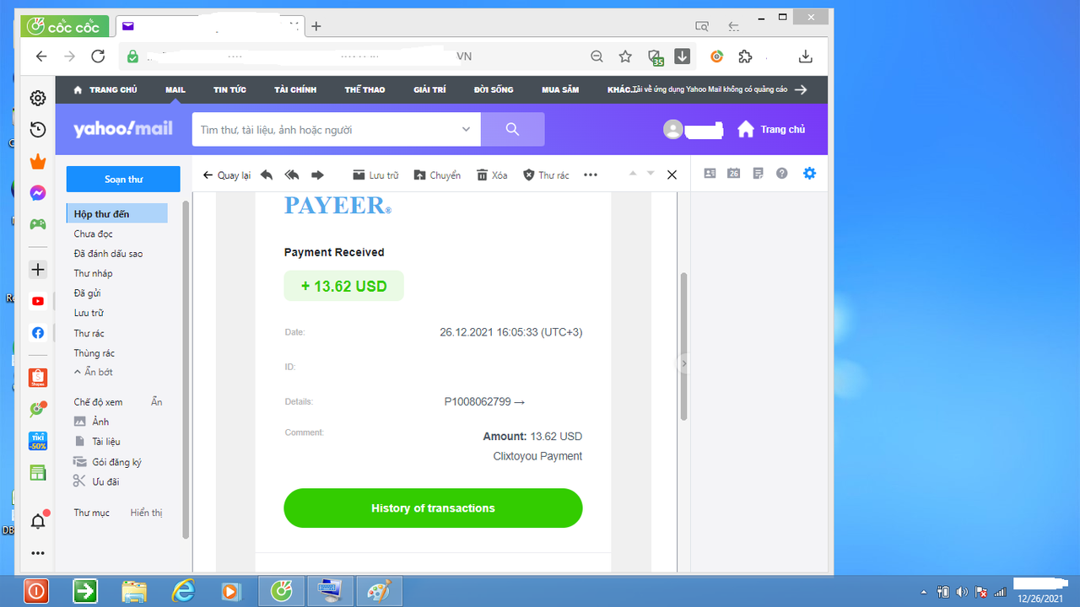Reply to the email
The height and width of the screenshot is (607, 1080).
coord(267,175)
